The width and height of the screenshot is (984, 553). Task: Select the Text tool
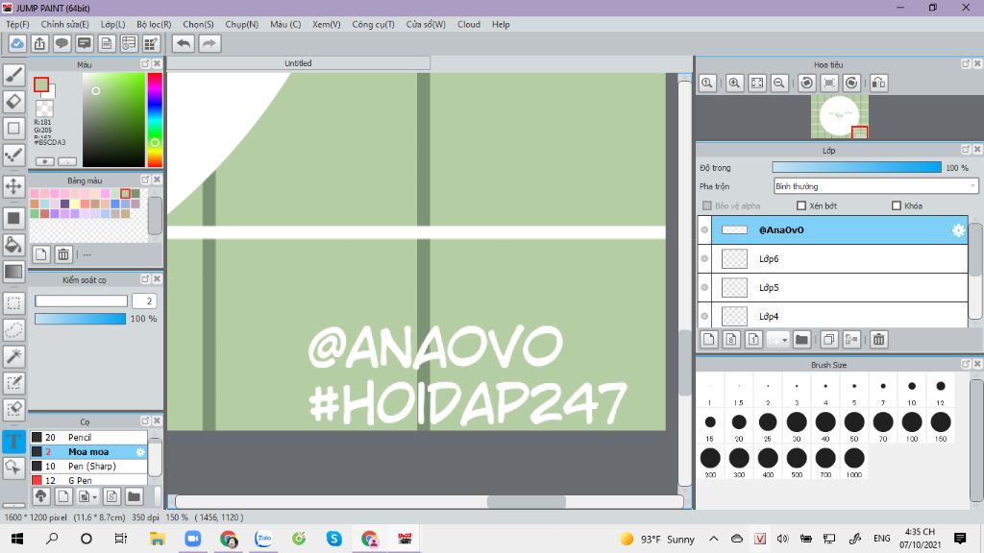point(13,442)
